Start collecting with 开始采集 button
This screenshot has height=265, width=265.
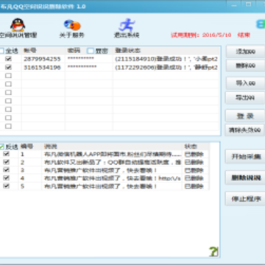click(x=245, y=157)
